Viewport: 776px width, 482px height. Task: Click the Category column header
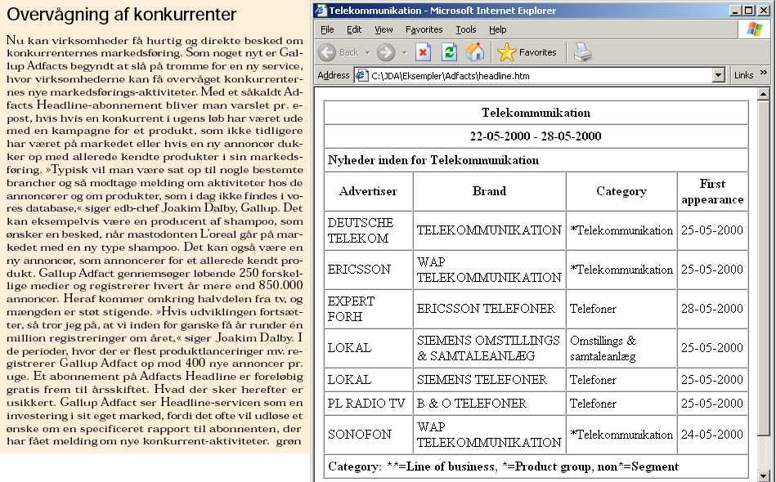tap(621, 191)
